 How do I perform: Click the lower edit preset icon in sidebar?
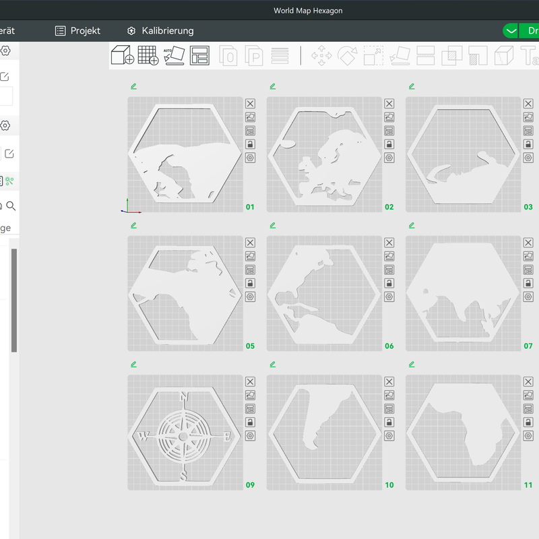[x=9, y=154]
